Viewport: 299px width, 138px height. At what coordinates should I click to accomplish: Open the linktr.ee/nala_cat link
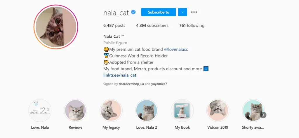click(x=120, y=75)
